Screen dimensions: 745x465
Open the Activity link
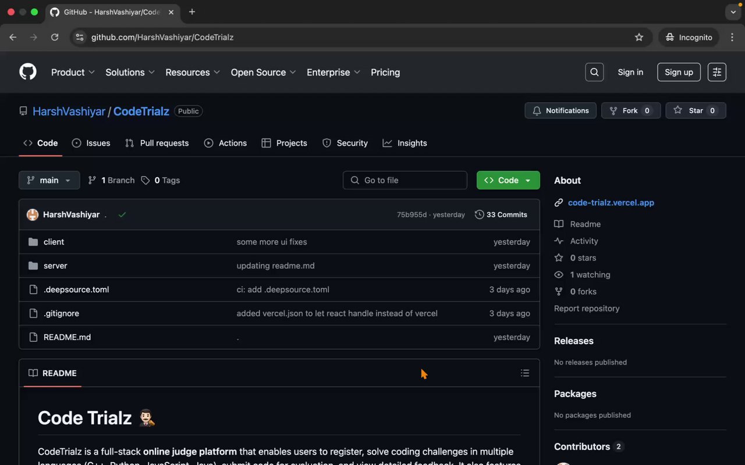tap(576, 241)
